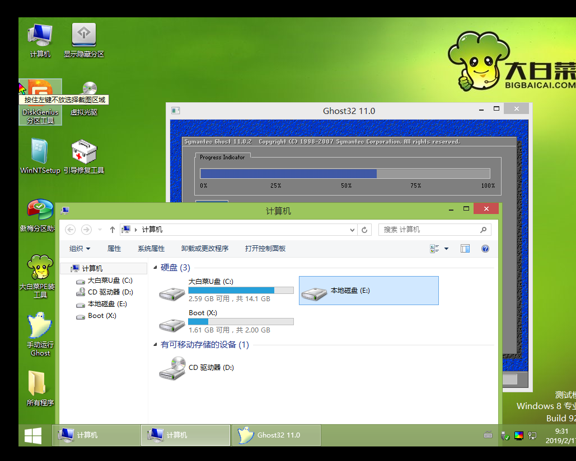Launch the 傲梅分区助手 desktop icon
Image resolution: width=576 pixels, height=461 pixels.
point(38,215)
